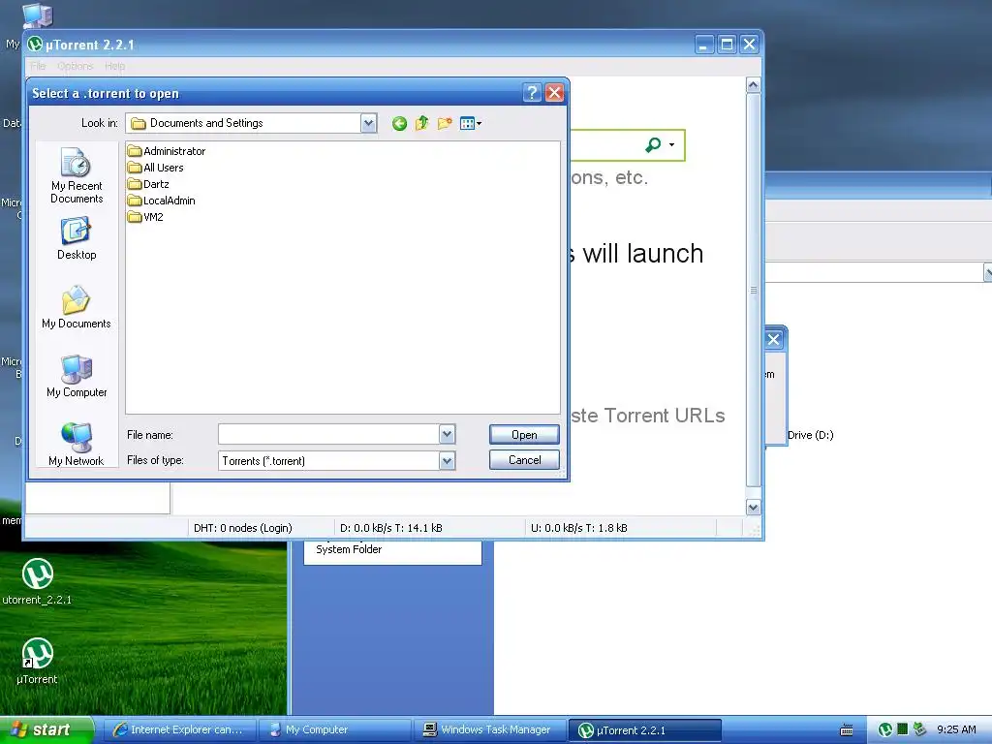Select the VM2 folder
The height and width of the screenshot is (744, 992).
[145, 217]
